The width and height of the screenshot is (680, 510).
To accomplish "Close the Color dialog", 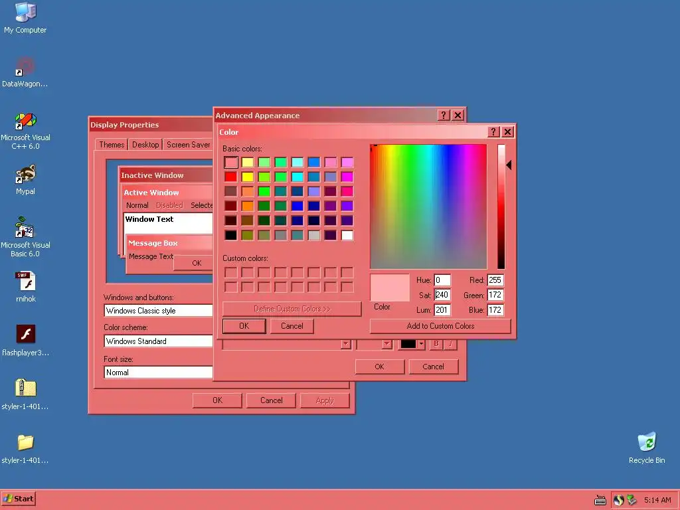I will tap(508, 132).
